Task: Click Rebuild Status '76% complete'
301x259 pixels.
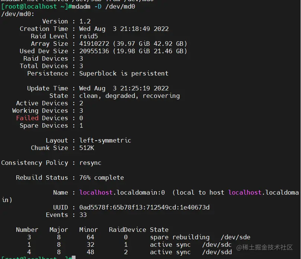Action: [x=101, y=178]
